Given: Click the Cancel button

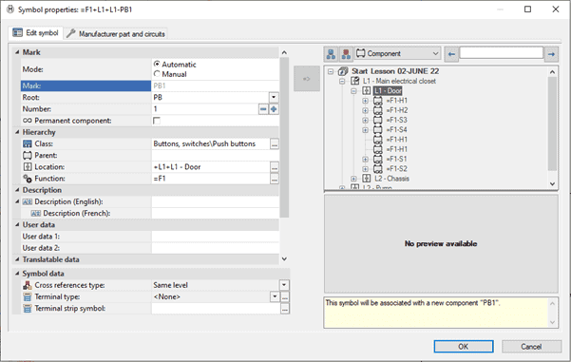Looking at the screenshot, I should click(x=531, y=347).
